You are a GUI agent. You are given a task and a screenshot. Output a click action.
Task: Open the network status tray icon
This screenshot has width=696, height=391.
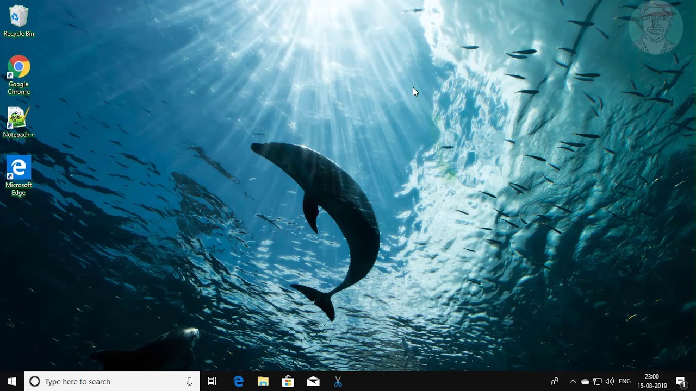point(598,381)
